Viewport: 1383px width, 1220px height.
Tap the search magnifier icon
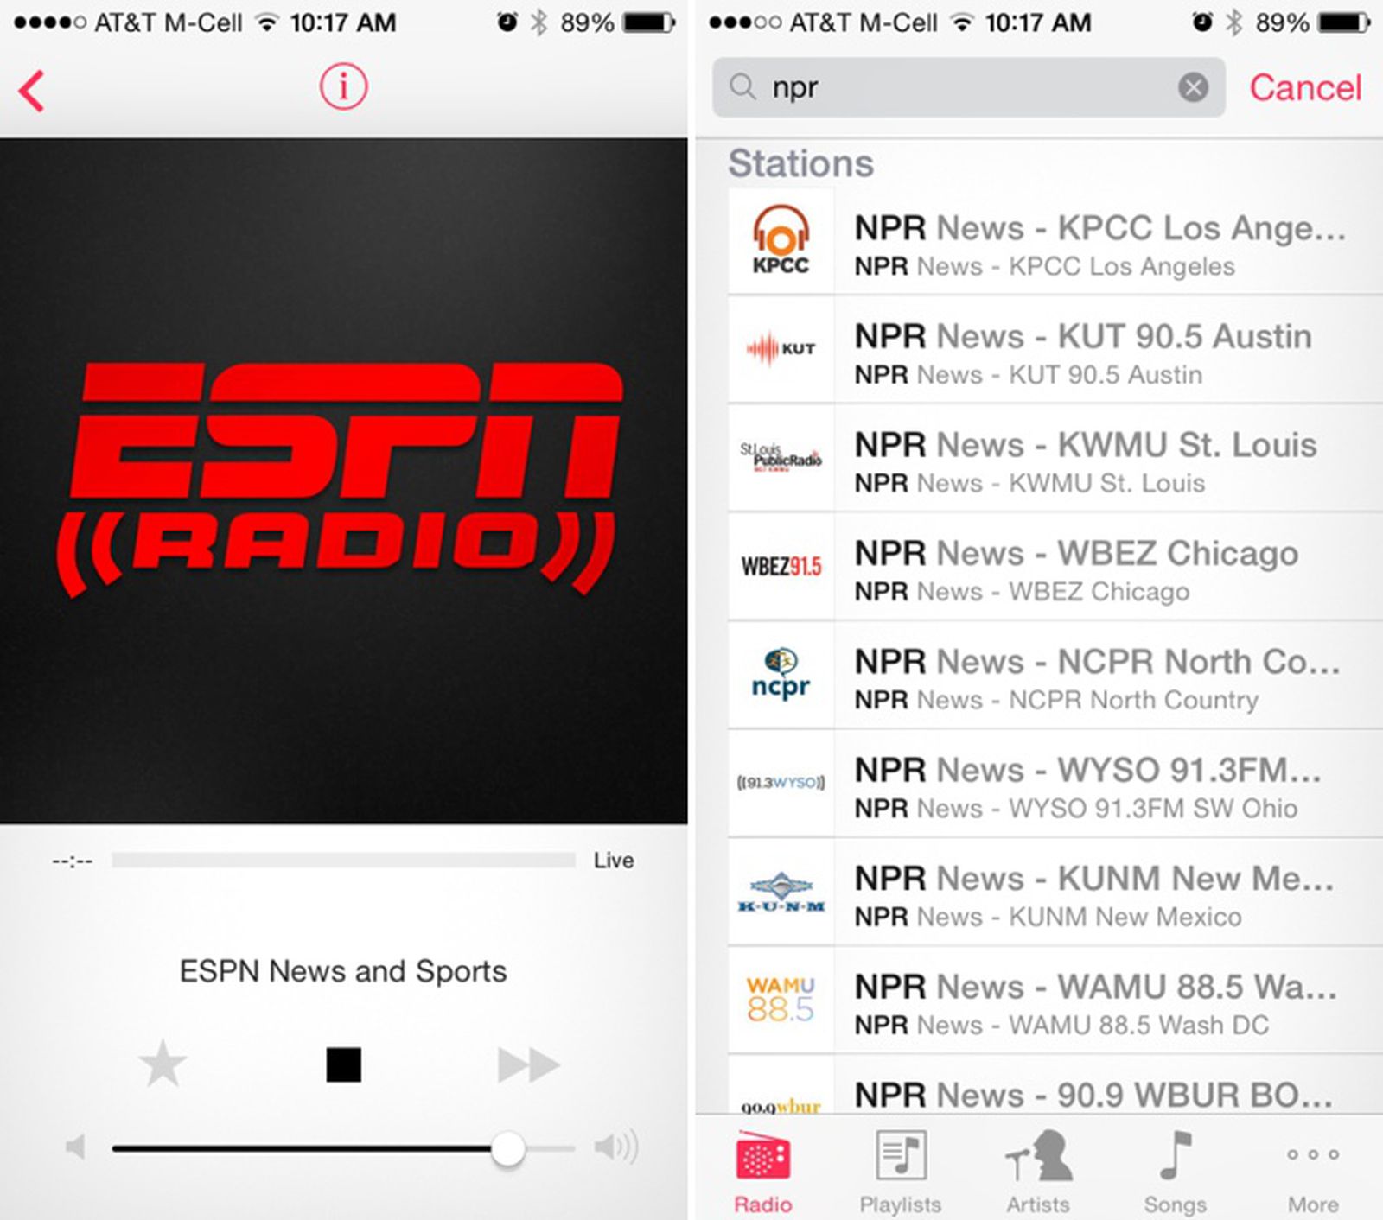(x=745, y=87)
